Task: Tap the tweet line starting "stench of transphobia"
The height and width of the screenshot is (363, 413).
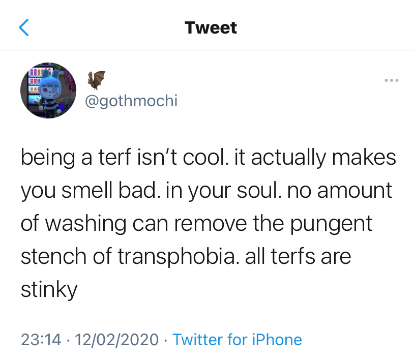Action: point(186,256)
